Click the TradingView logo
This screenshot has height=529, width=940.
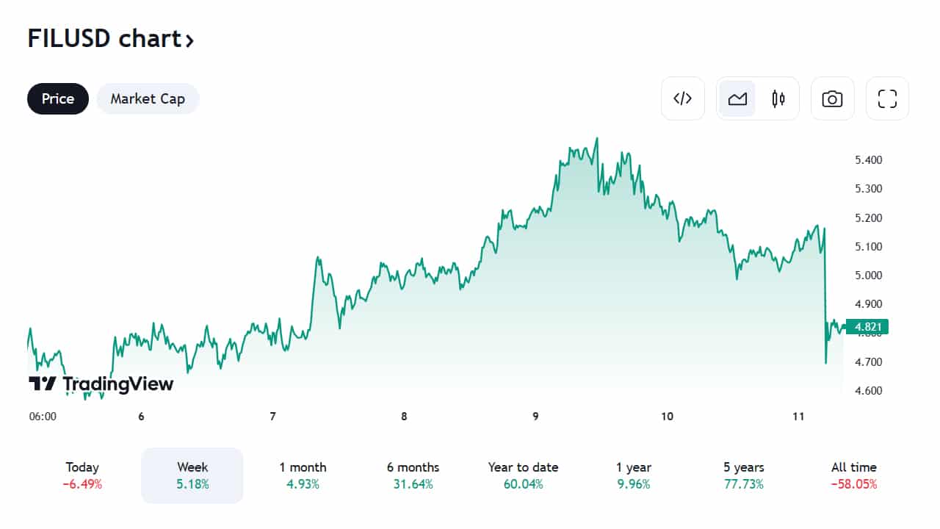coord(101,384)
